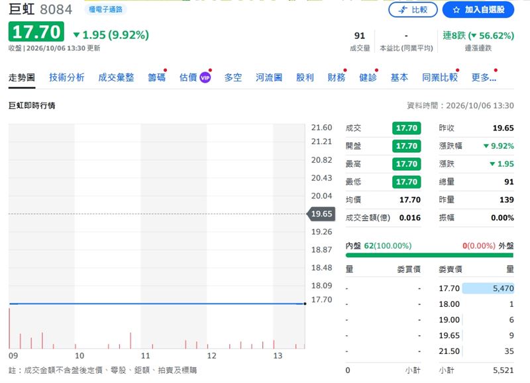530x383 pixels.
Task: Click the 17.70 price badge in header
Action: [x=36, y=32]
